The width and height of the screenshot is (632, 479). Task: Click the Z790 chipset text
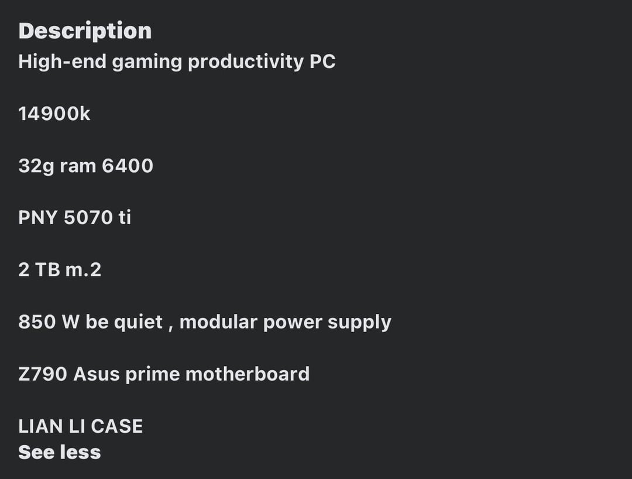pos(43,374)
